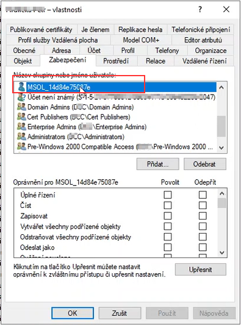Image resolution: width=241 pixels, height=325 pixels.
Task: Open the Organizace tab
Action: point(210,51)
